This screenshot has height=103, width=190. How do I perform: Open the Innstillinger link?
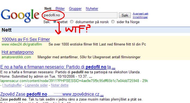tap(140, 17)
